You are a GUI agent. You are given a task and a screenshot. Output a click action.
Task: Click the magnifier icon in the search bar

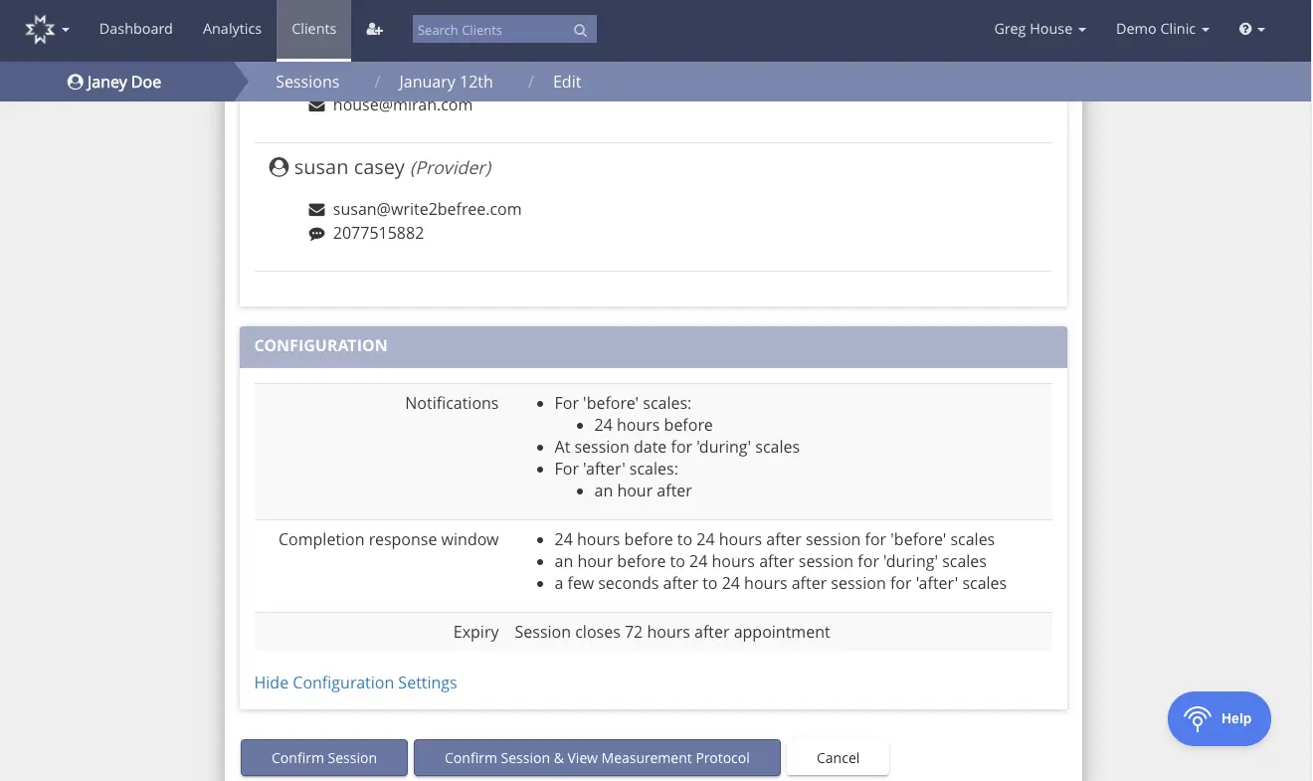click(580, 30)
